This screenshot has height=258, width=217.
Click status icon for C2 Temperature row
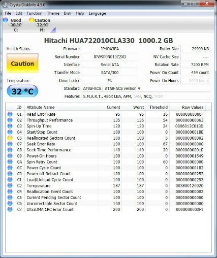pyautogui.click(x=10, y=185)
